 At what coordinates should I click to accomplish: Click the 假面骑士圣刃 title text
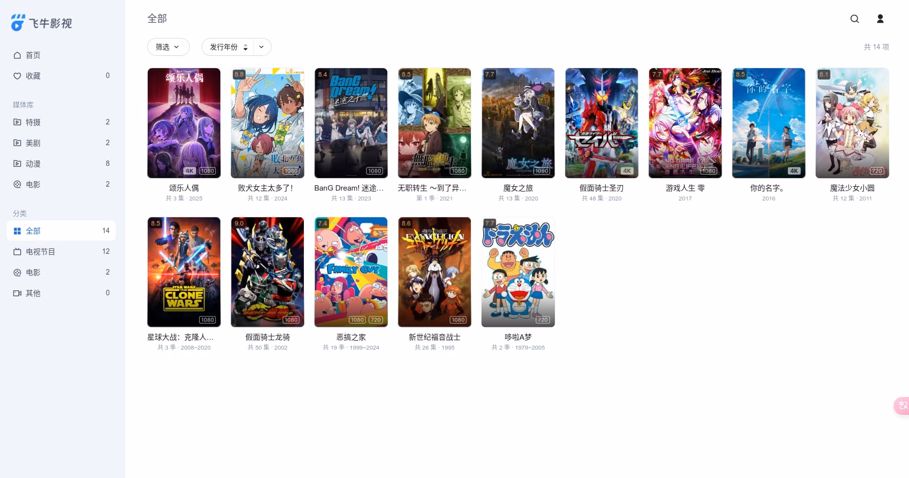point(601,188)
